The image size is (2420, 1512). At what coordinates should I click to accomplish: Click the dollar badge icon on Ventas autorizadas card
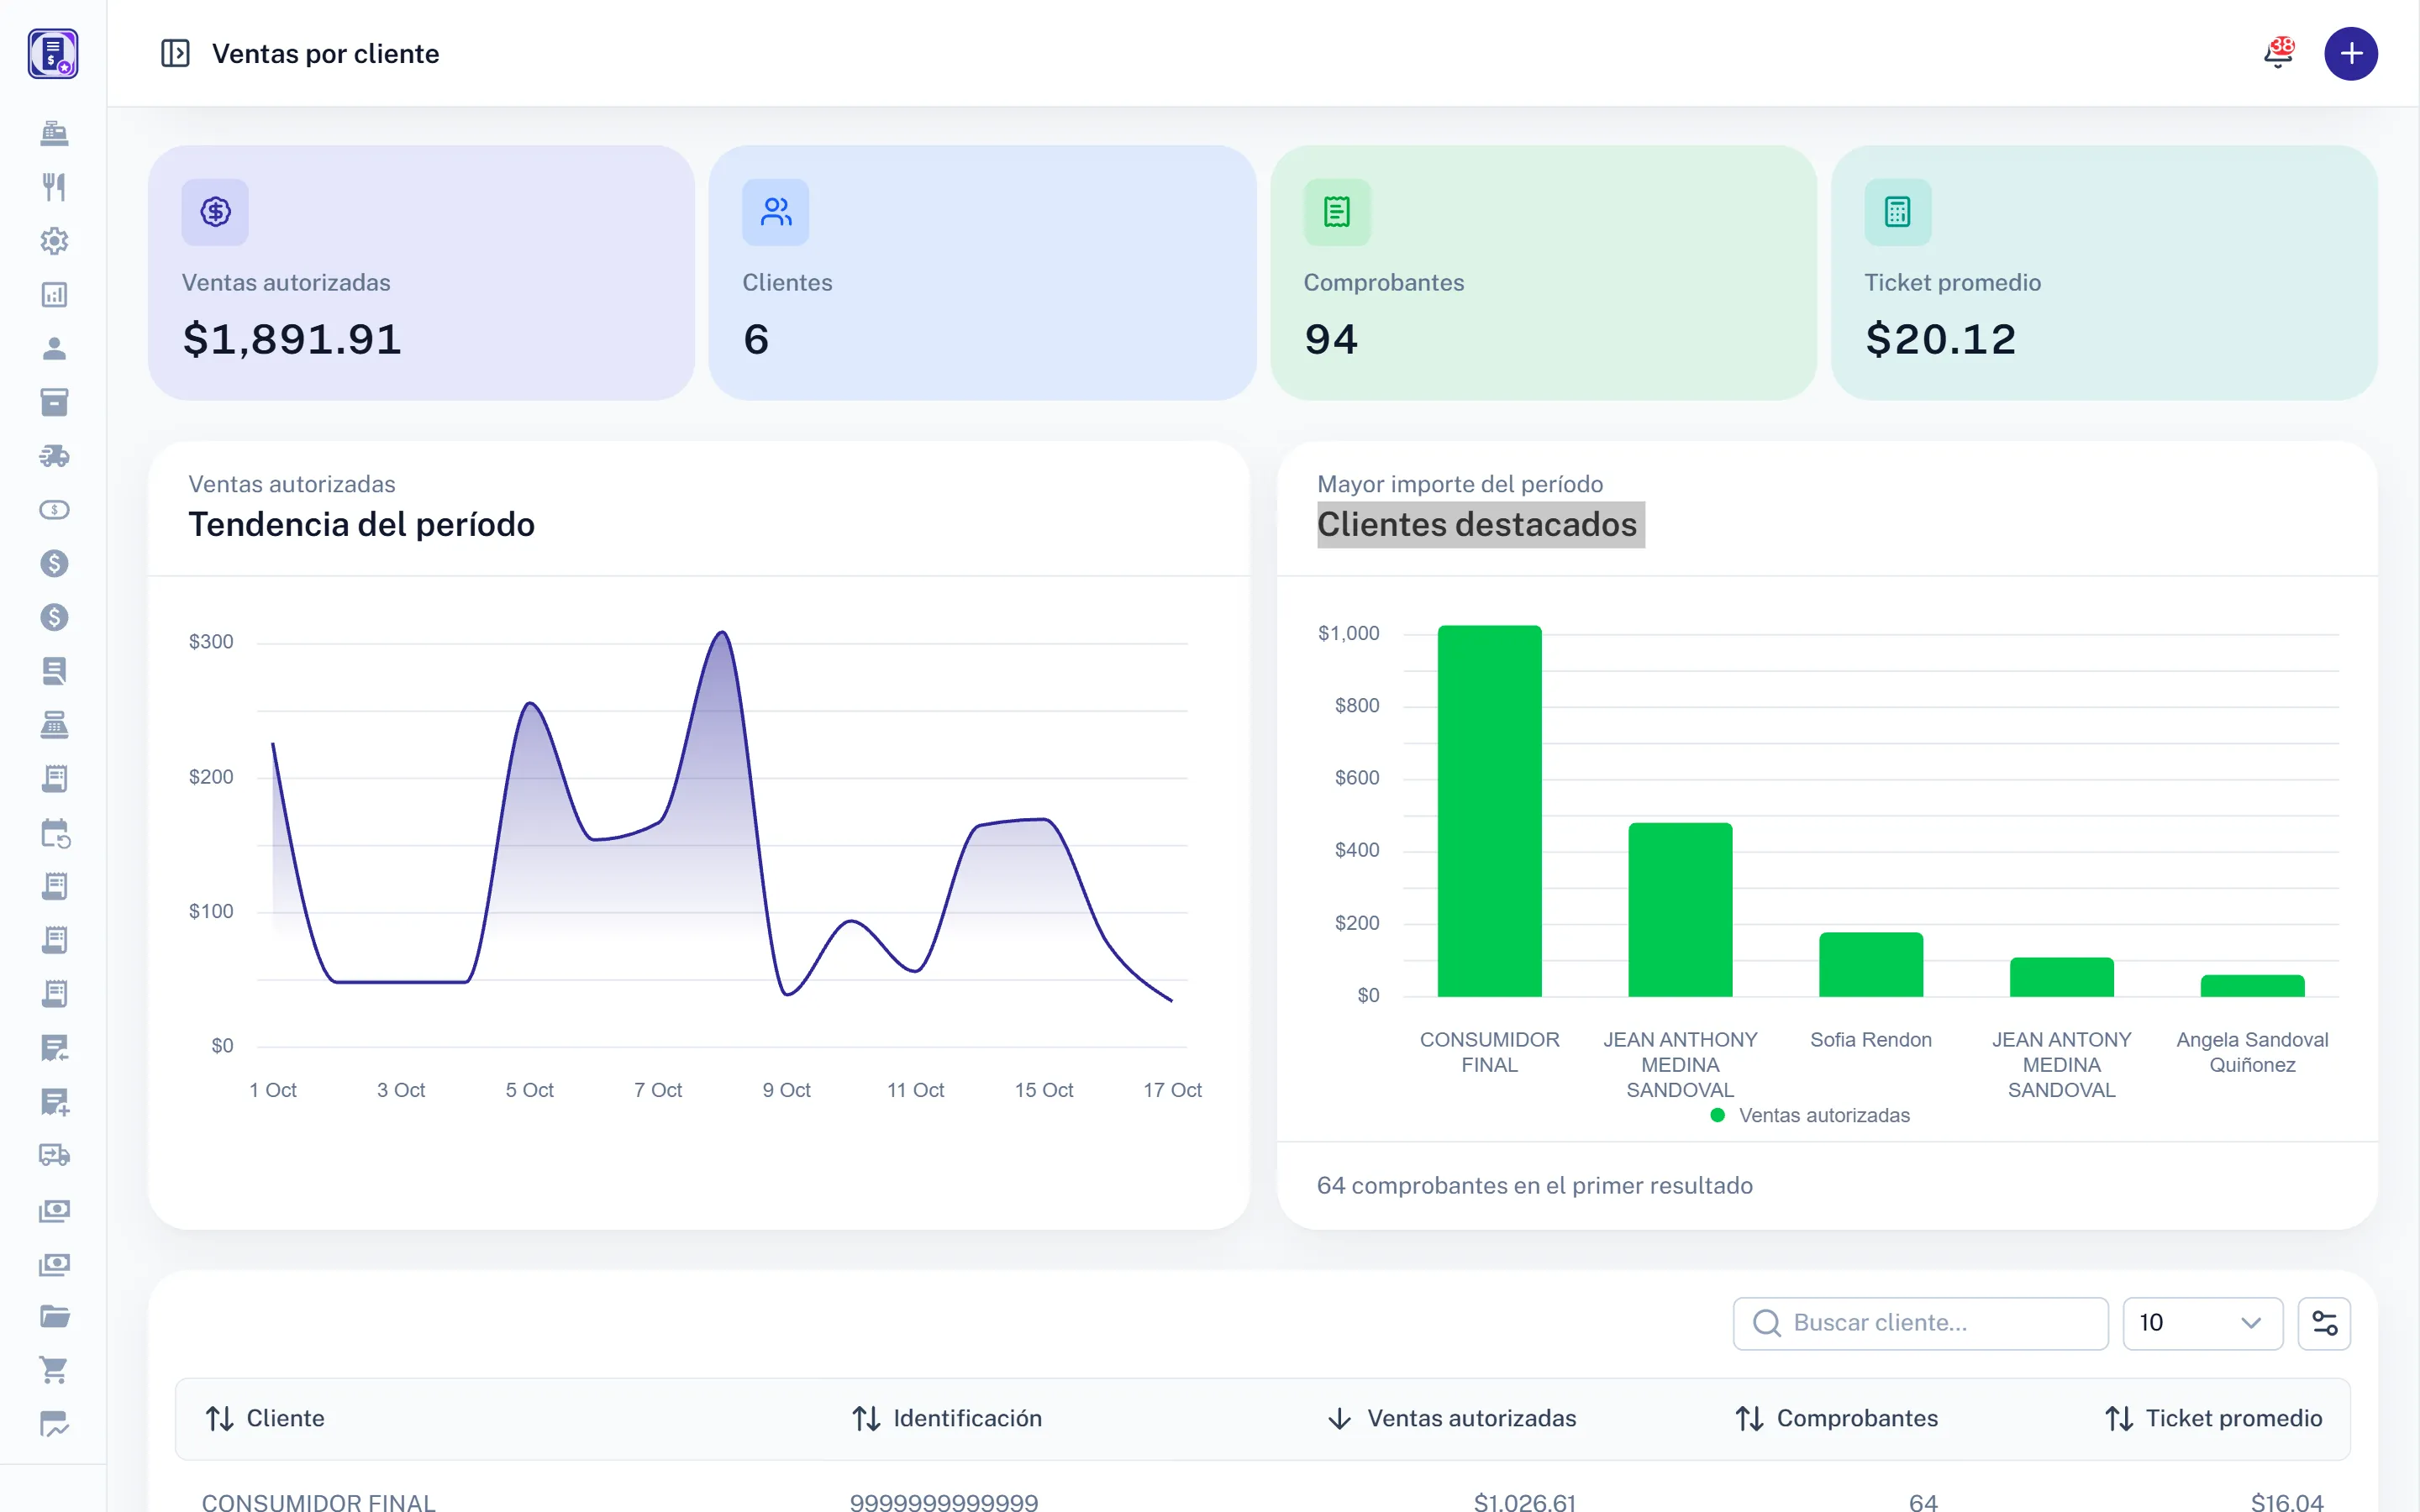[x=215, y=212]
